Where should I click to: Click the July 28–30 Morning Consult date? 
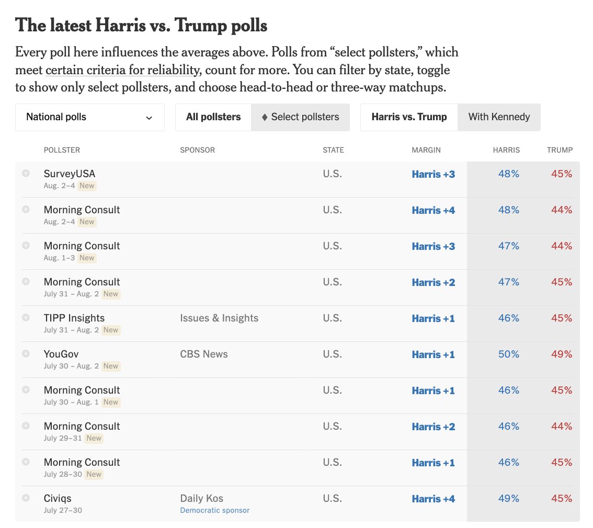click(x=63, y=474)
